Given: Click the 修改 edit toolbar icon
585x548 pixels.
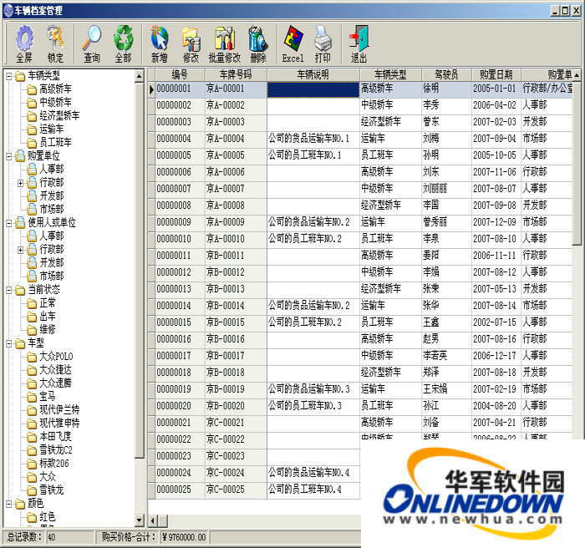Looking at the screenshot, I should click(x=191, y=44).
